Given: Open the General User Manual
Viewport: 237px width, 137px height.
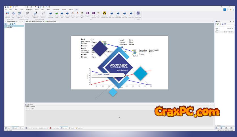Looking at the screenshot, I should (x=51, y=15).
